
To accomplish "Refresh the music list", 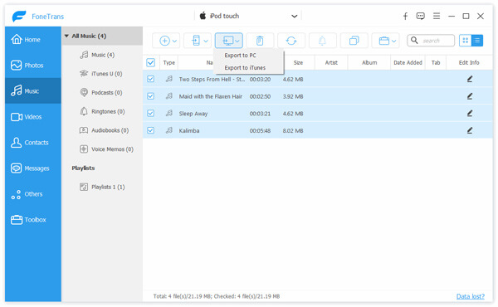I will tap(291, 41).
